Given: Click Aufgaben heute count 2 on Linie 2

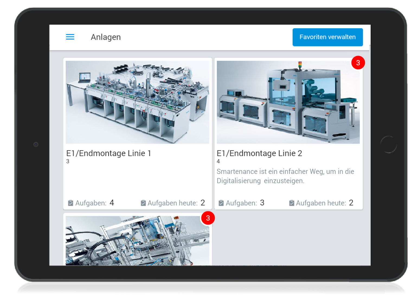Looking at the screenshot, I should (x=351, y=203).
